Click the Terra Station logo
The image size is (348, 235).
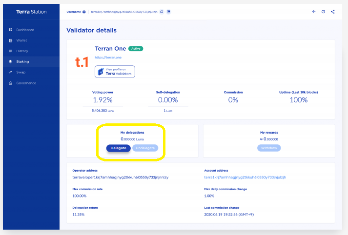point(31,12)
